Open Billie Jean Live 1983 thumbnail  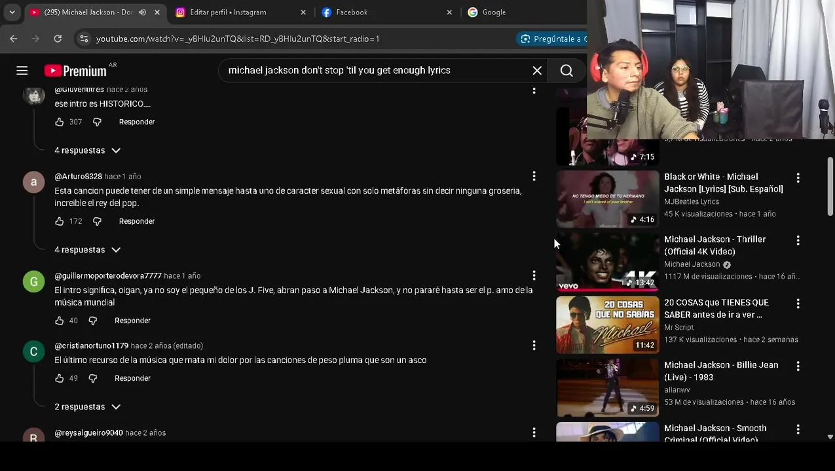coord(608,387)
